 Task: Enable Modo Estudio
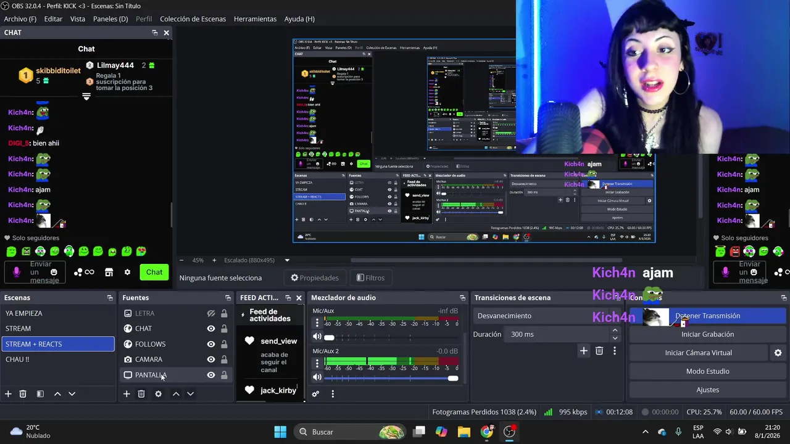point(707,371)
